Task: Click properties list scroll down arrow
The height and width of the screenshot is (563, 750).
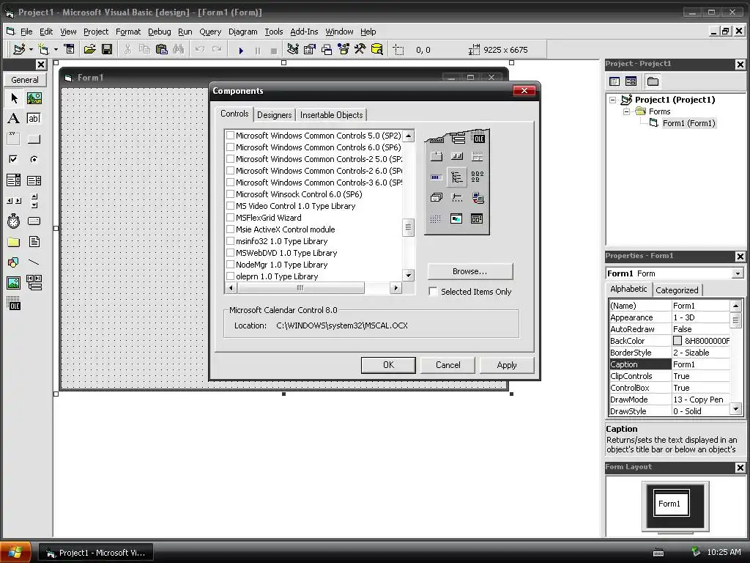Action: pos(735,409)
